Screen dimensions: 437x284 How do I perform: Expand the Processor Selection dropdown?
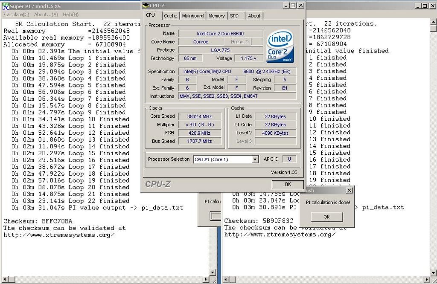coord(255,159)
